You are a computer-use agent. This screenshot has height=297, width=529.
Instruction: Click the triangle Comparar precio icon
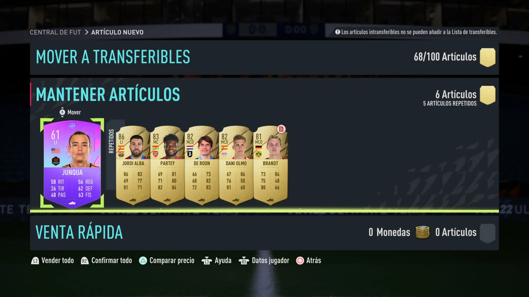coord(143,261)
